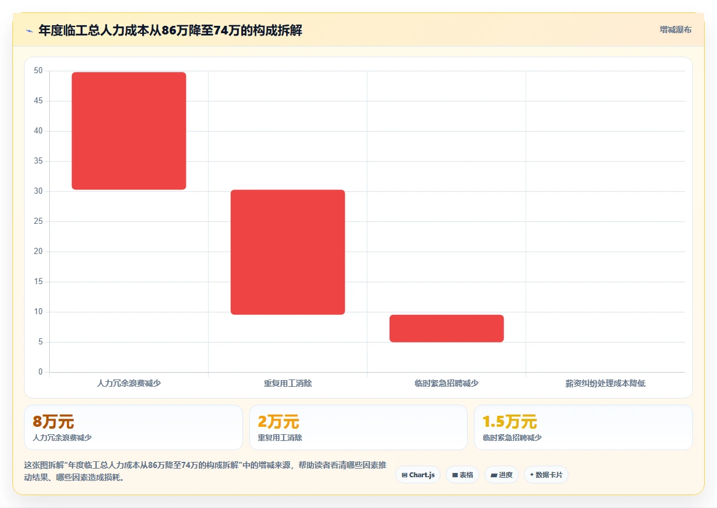Open the 2万元 重复用工消除 card
The image size is (717, 508).
click(x=358, y=427)
